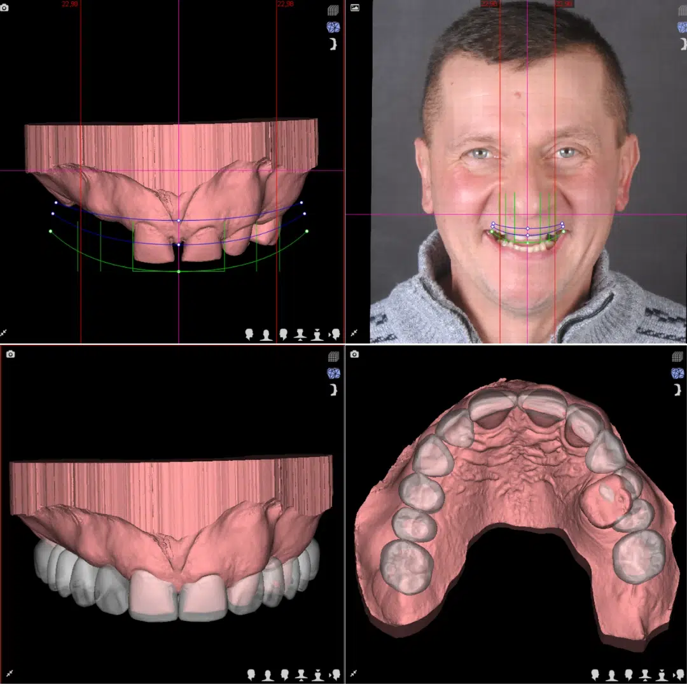
Task: Select the upward-tilted face view preset
Action: click(317, 331)
